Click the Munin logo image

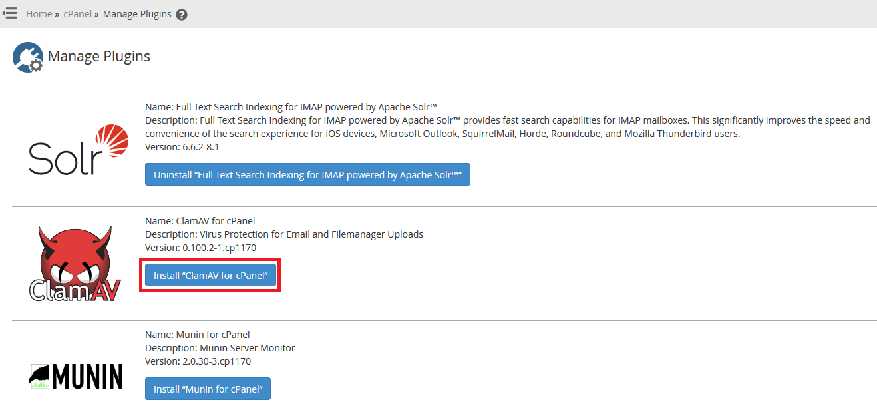coord(75,376)
